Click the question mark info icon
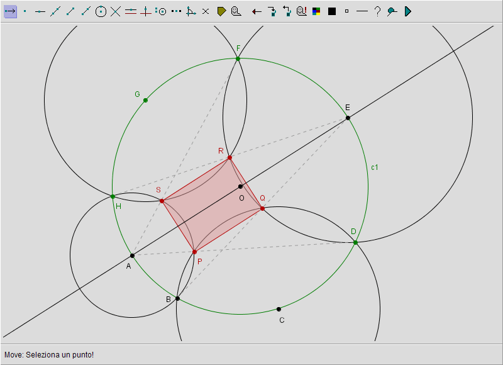 click(378, 11)
